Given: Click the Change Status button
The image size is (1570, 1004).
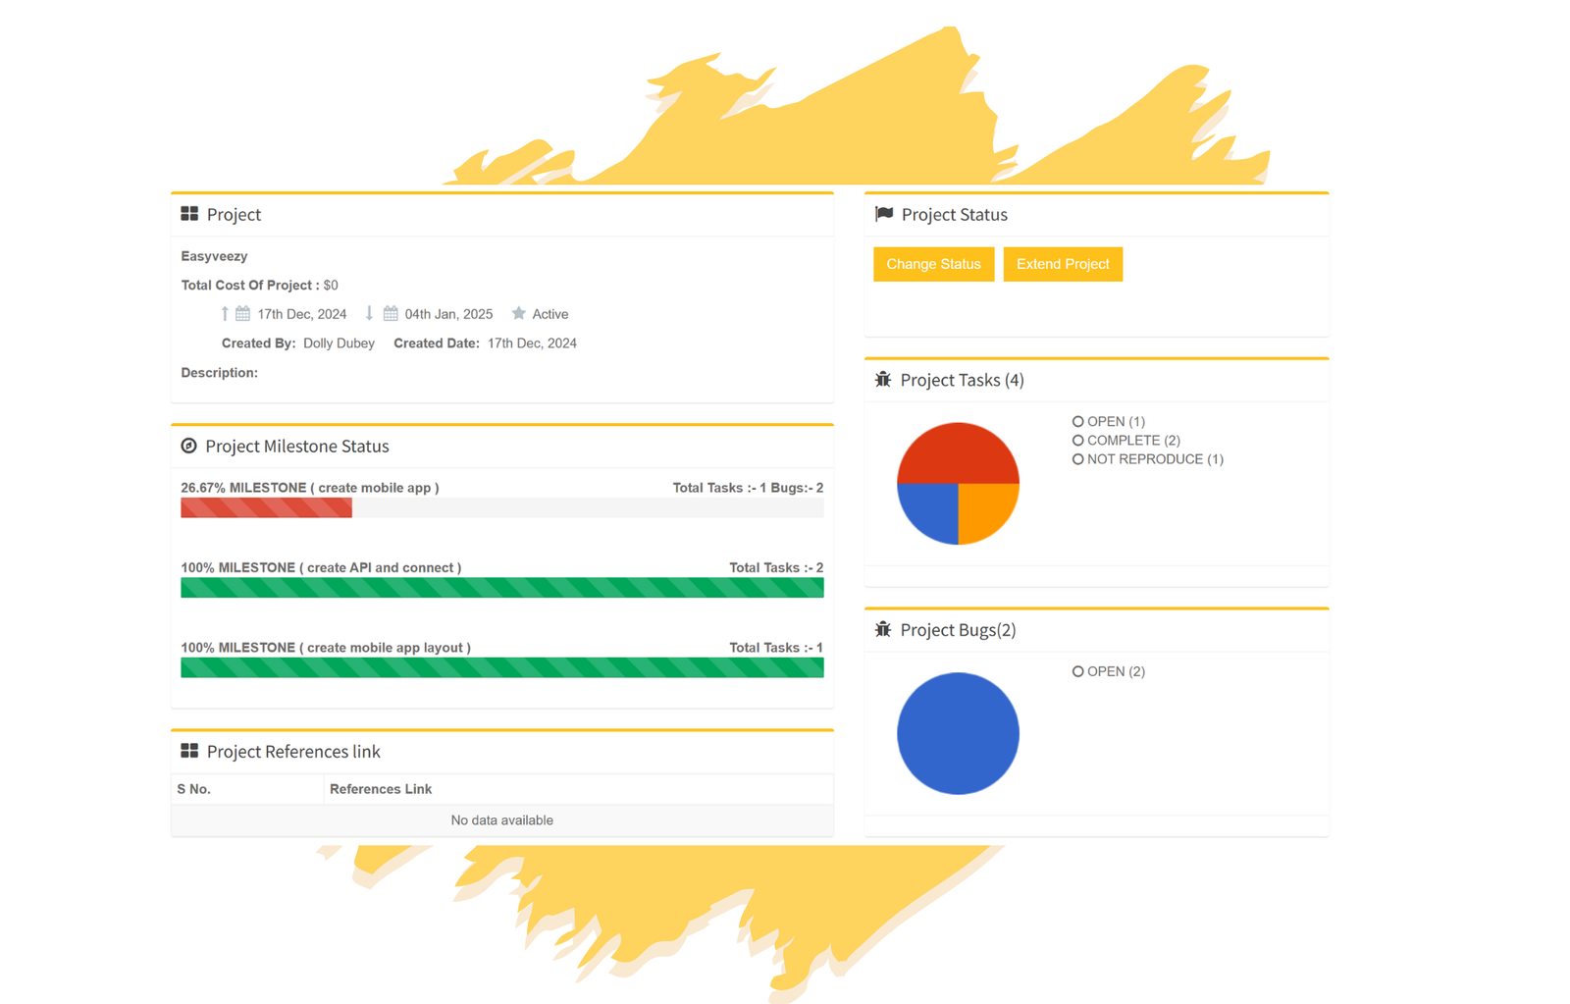Looking at the screenshot, I should click(x=933, y=264).
